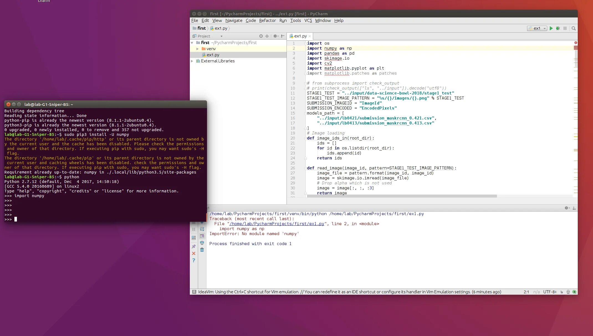Image resolution: width=593 pixels, height=336 pixels.
Task: Open the Refactor menu
Action: pyautogui.click(x=267, y=21)
